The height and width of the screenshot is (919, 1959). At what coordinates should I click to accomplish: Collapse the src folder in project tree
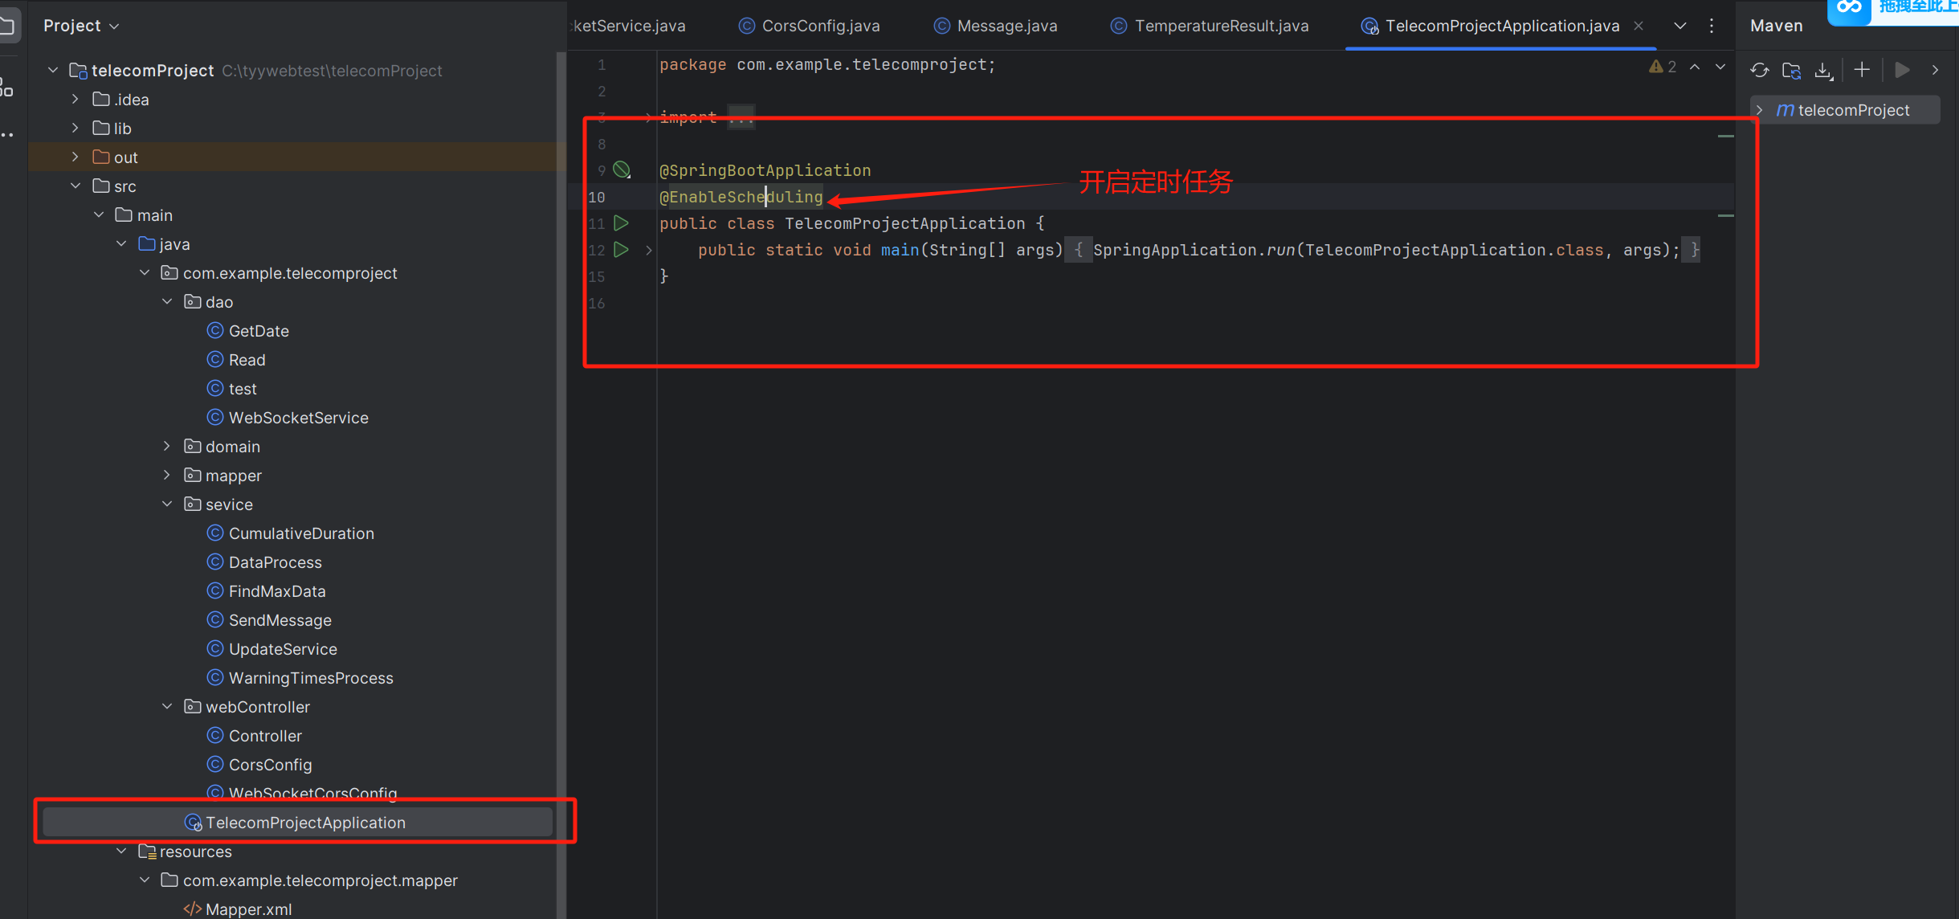tap(76, 186)
